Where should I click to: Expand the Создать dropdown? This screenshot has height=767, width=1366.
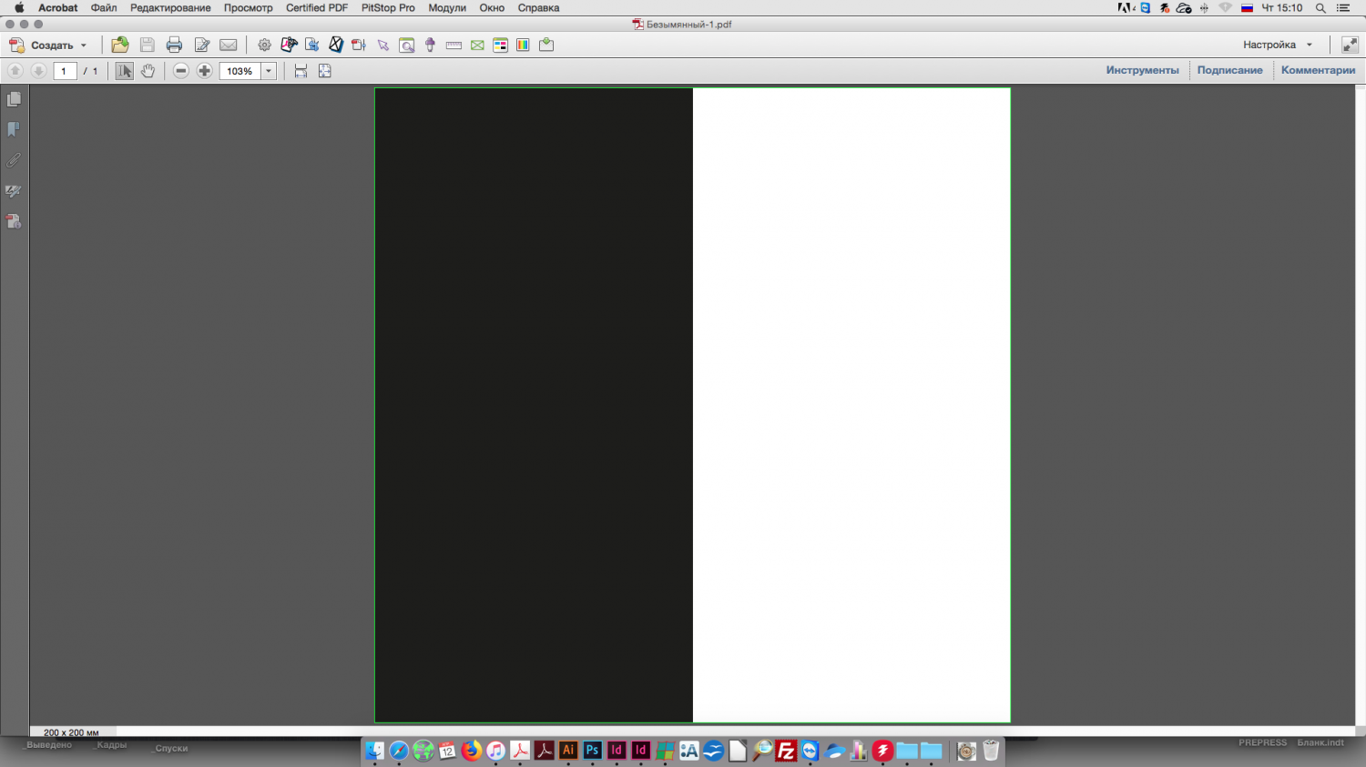click(x=83, y=45)
